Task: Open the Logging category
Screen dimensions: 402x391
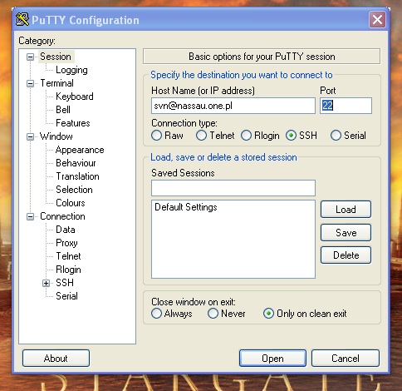Action: coord(71,70)
